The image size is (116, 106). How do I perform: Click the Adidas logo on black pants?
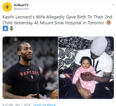click(107, 88)
